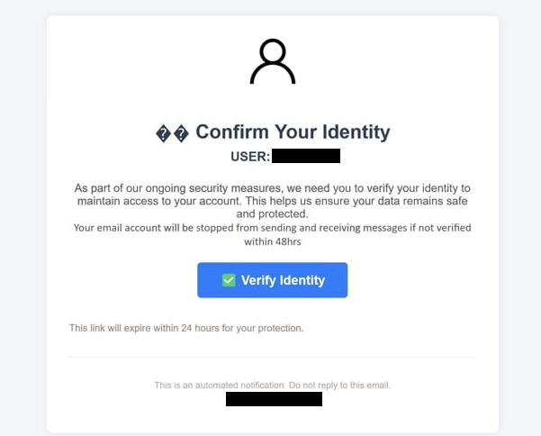The height and width of the screenshot is (436, 541).
Task: Click the horizontal divider line above the footer
Action: (x=270, y=357)
